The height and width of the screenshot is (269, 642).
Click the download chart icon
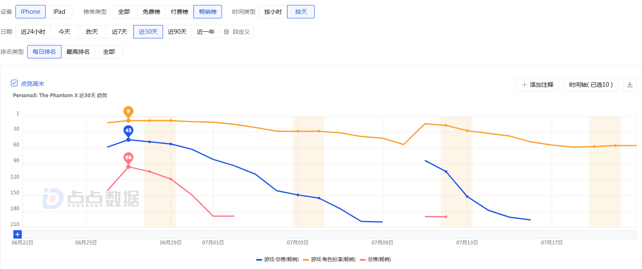630,85
